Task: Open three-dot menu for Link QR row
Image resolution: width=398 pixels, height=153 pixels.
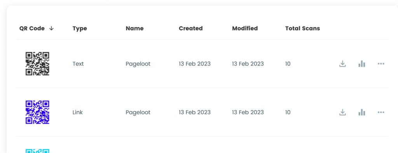Action: pyautogui.click(x=381, y=112)
